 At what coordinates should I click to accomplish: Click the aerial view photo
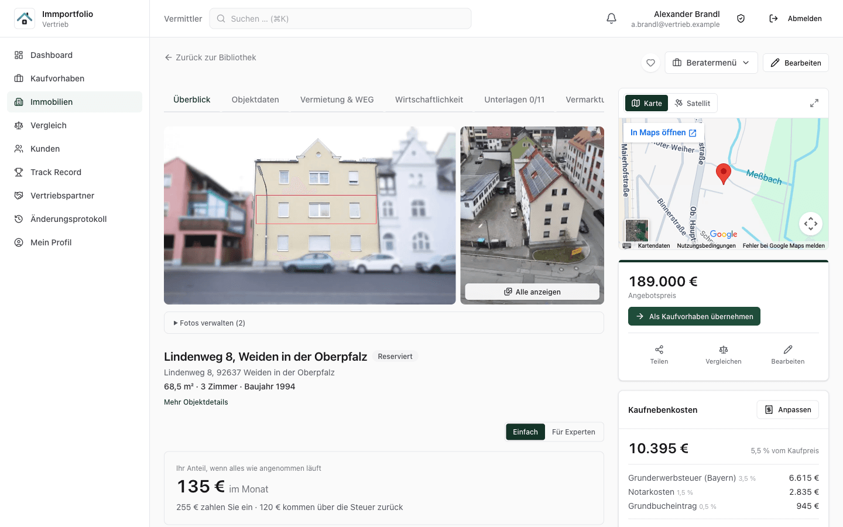[x=532, y=205]
